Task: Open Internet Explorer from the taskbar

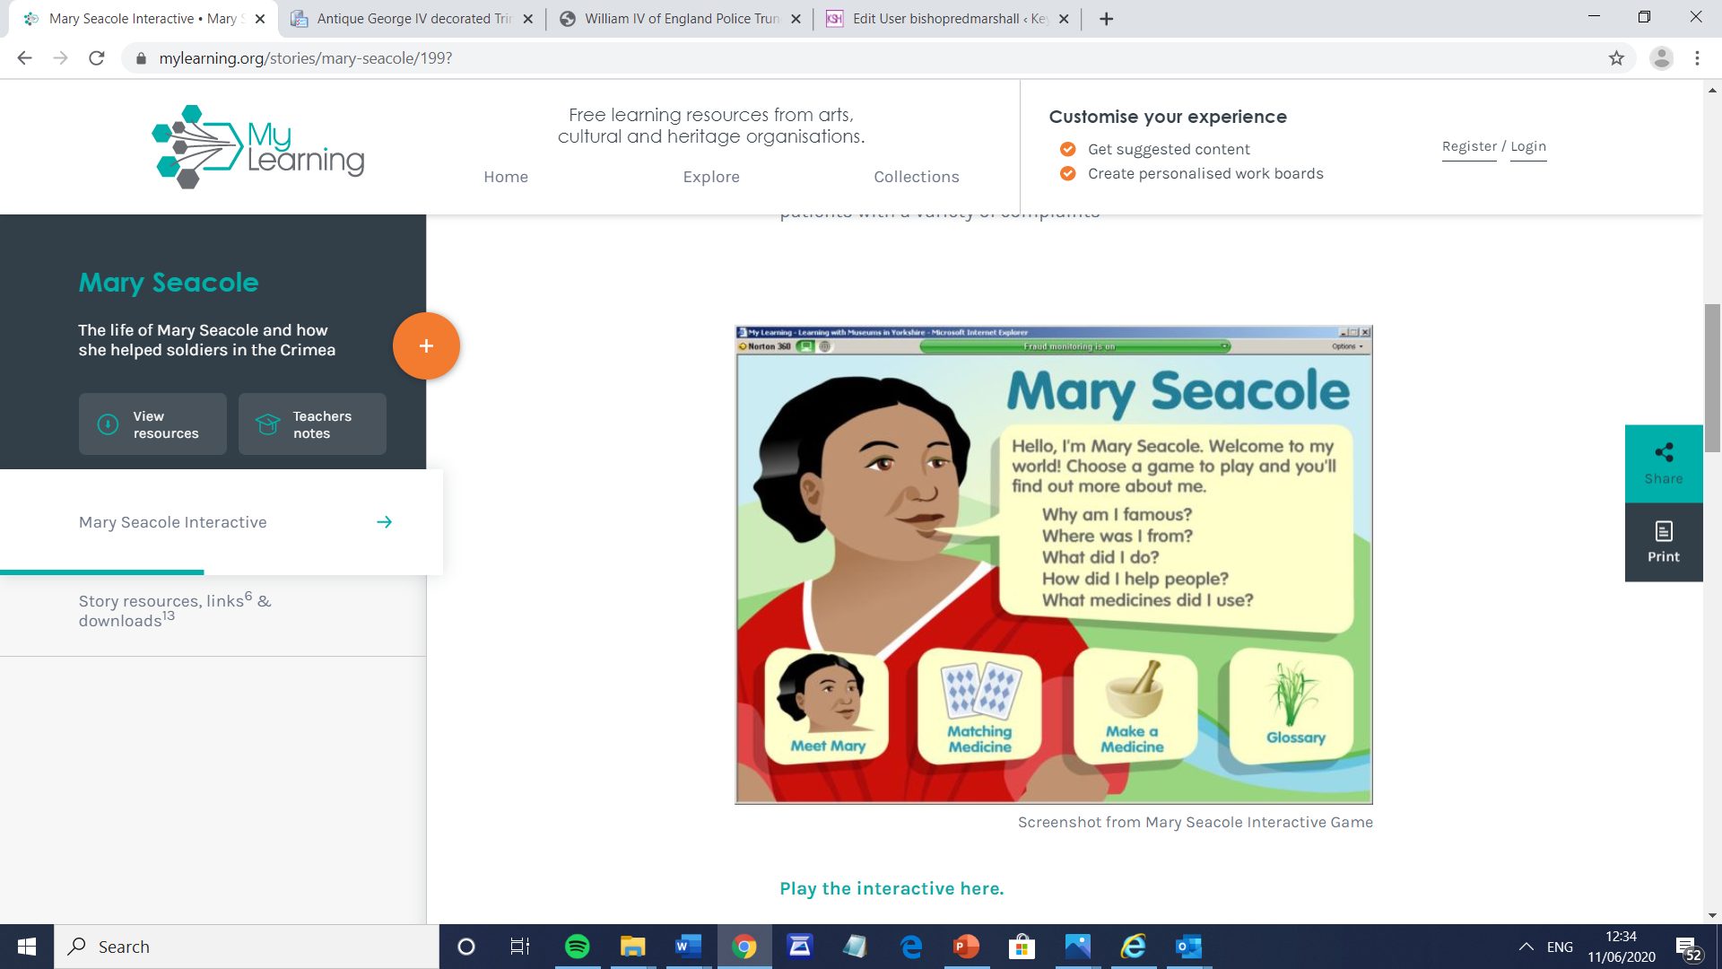Action: (x=1133, y=947)
